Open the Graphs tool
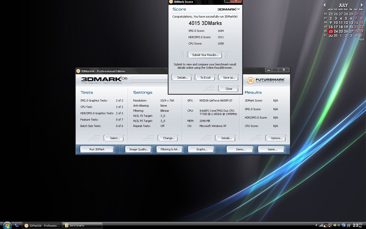This screenshot has height=229, width=366. [202, 149]
